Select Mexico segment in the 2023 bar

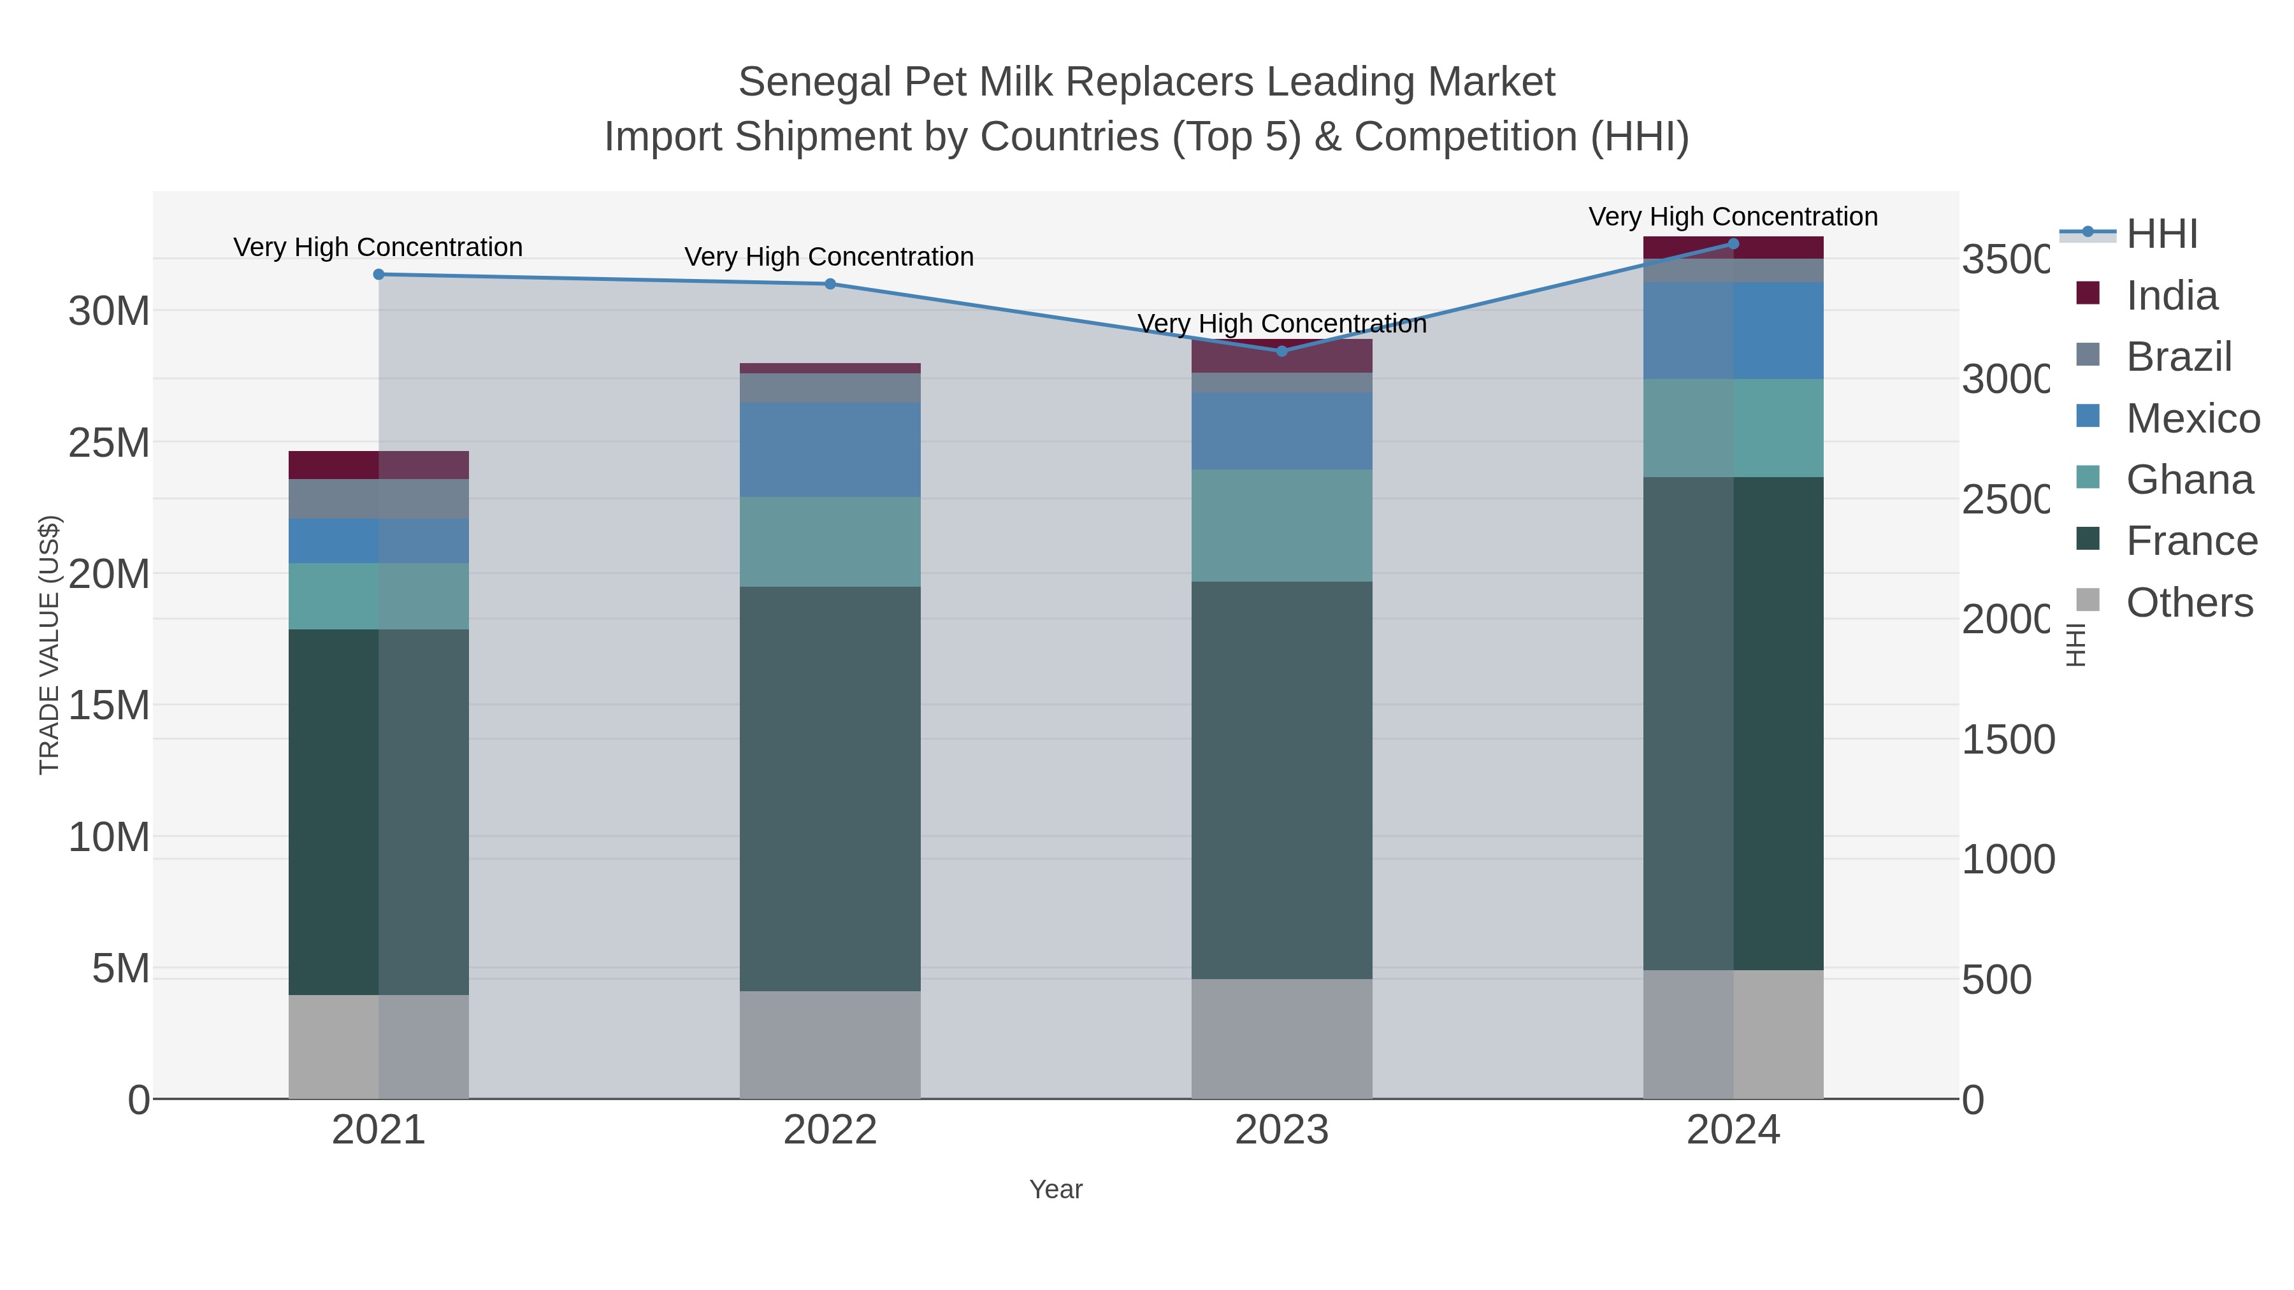(1281, 431)
